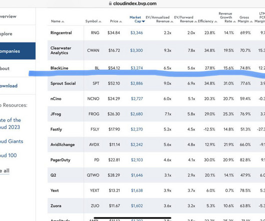Click the AVDX ticker symbol
This screenshot has width=265, height=221.
point(94,144)
